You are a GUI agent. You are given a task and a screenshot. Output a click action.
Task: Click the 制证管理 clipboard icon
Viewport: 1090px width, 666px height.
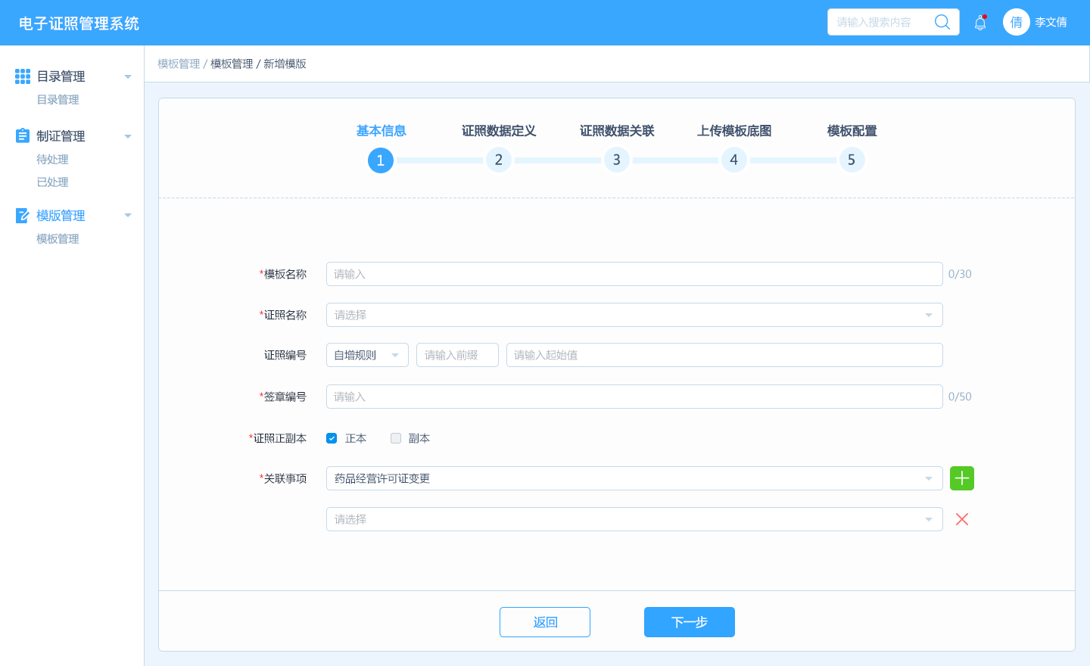pos(23,136)
